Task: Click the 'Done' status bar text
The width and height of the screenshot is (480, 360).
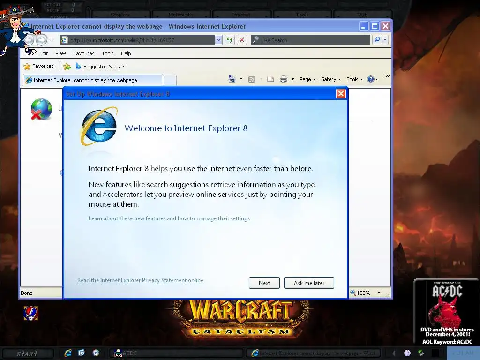Action: click(27, 293)
